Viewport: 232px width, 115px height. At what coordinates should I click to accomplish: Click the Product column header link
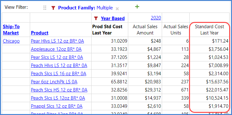pos(40,33)
